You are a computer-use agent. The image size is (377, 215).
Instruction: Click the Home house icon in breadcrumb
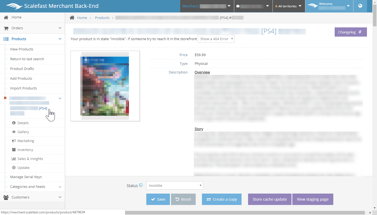point(72,18)
